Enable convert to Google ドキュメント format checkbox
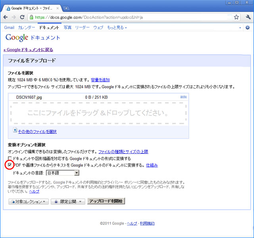Viewport: 254px width, 238px height. (10, 158)
